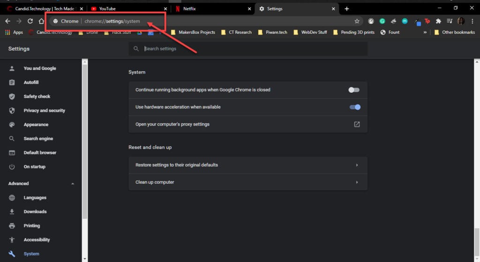The image size is (480, 262).
Task: Open the Chrome three-dot menu
Action: [x=472, y=21]
